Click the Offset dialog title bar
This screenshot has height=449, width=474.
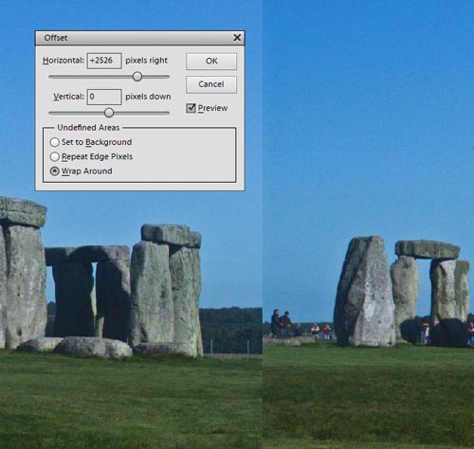(x=134, y=38)
